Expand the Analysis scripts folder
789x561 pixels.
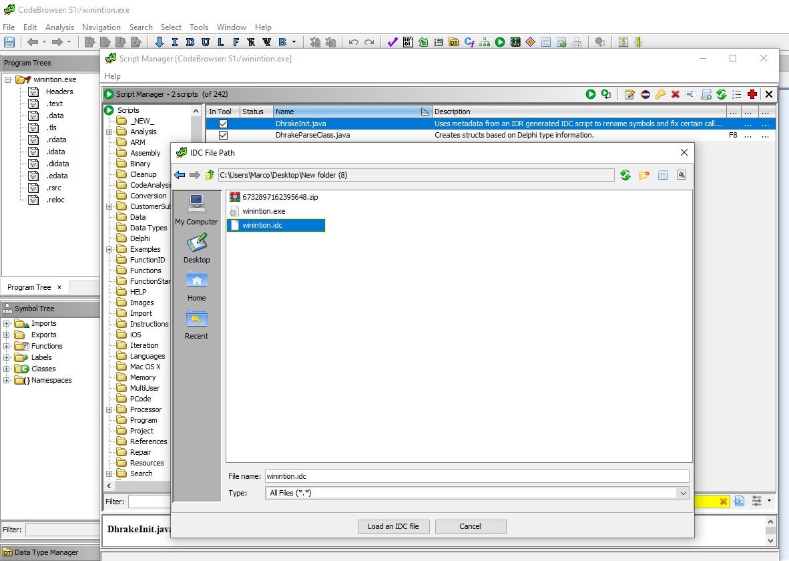pyautogui.click(x=109, y=132)
